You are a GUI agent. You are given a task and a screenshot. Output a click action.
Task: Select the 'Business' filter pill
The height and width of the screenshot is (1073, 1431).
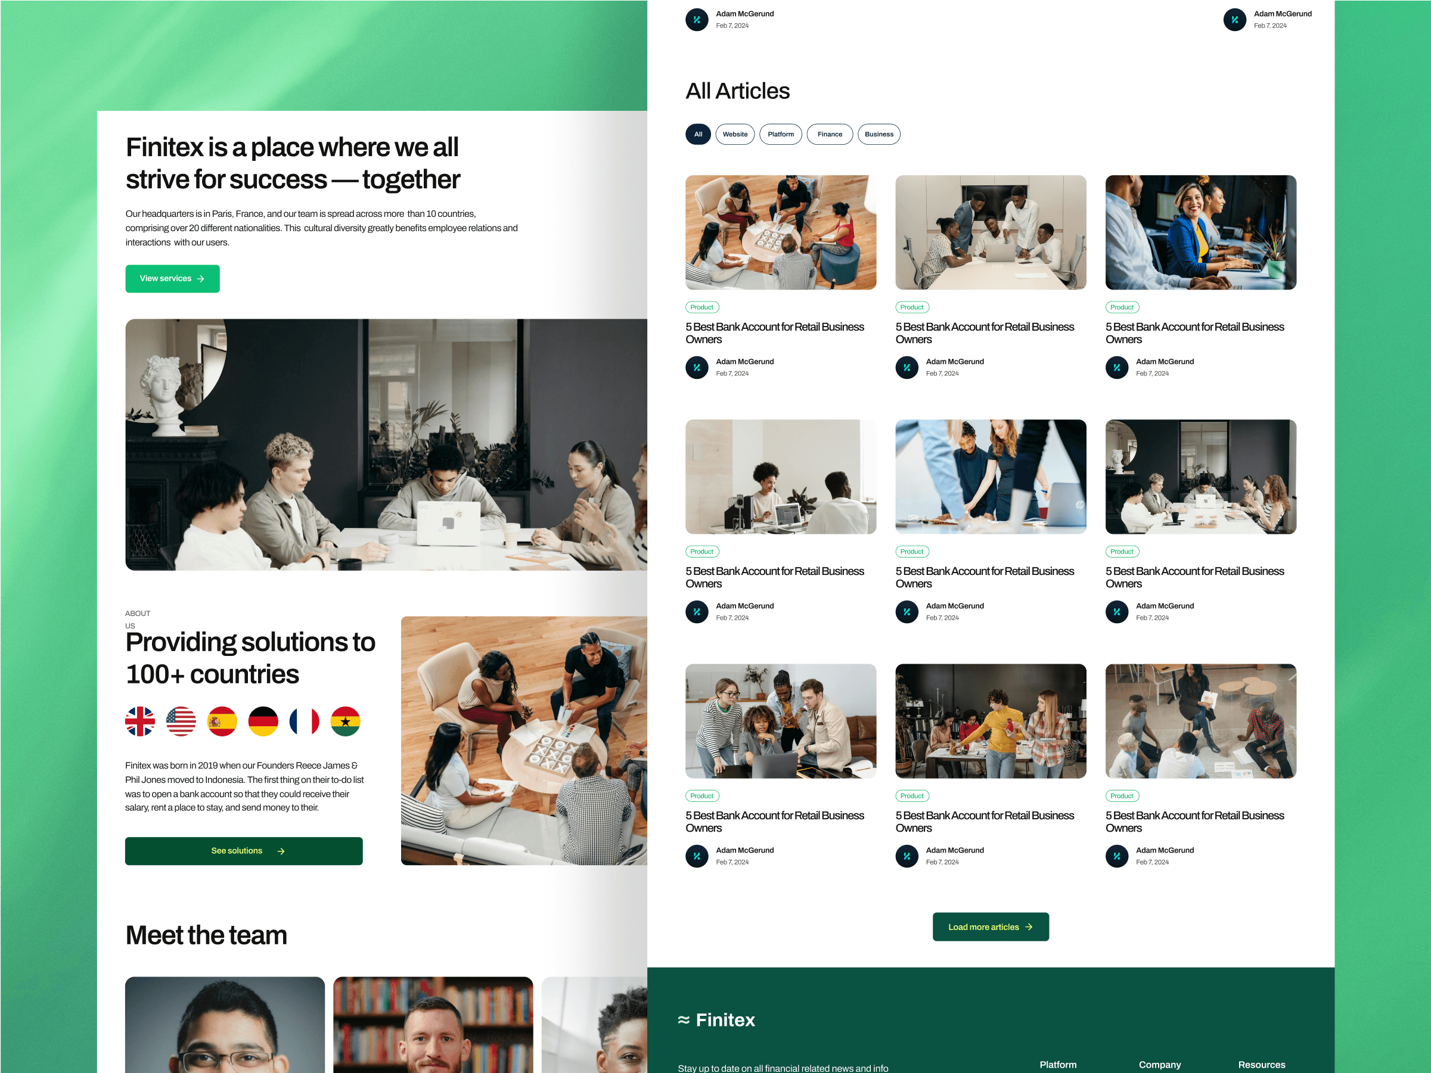tap(879, 134)
